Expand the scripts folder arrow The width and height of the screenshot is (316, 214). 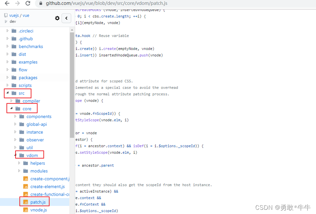point(7,85)
